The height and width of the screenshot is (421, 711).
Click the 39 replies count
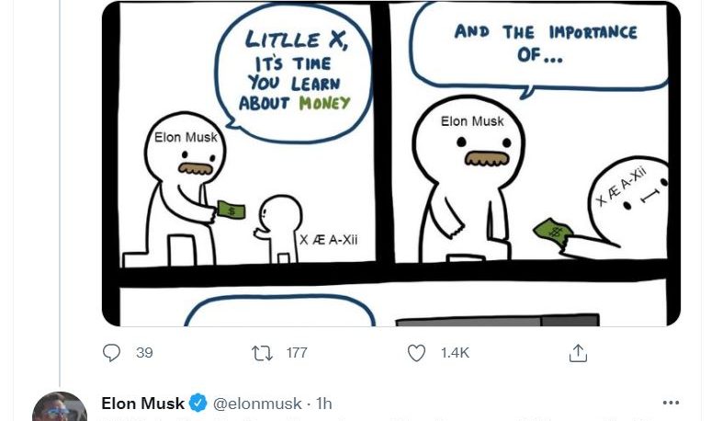(x=144, y=353)
